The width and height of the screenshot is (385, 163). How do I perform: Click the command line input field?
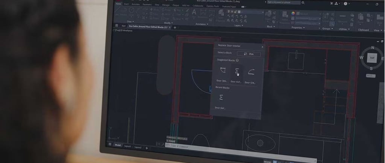pos(241,152)
